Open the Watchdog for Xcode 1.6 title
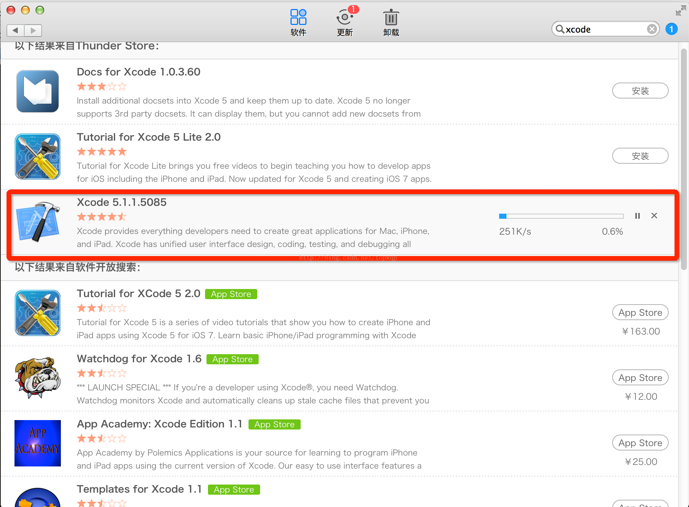The height and width of the screenshot is (507, 689). point(139,359)
